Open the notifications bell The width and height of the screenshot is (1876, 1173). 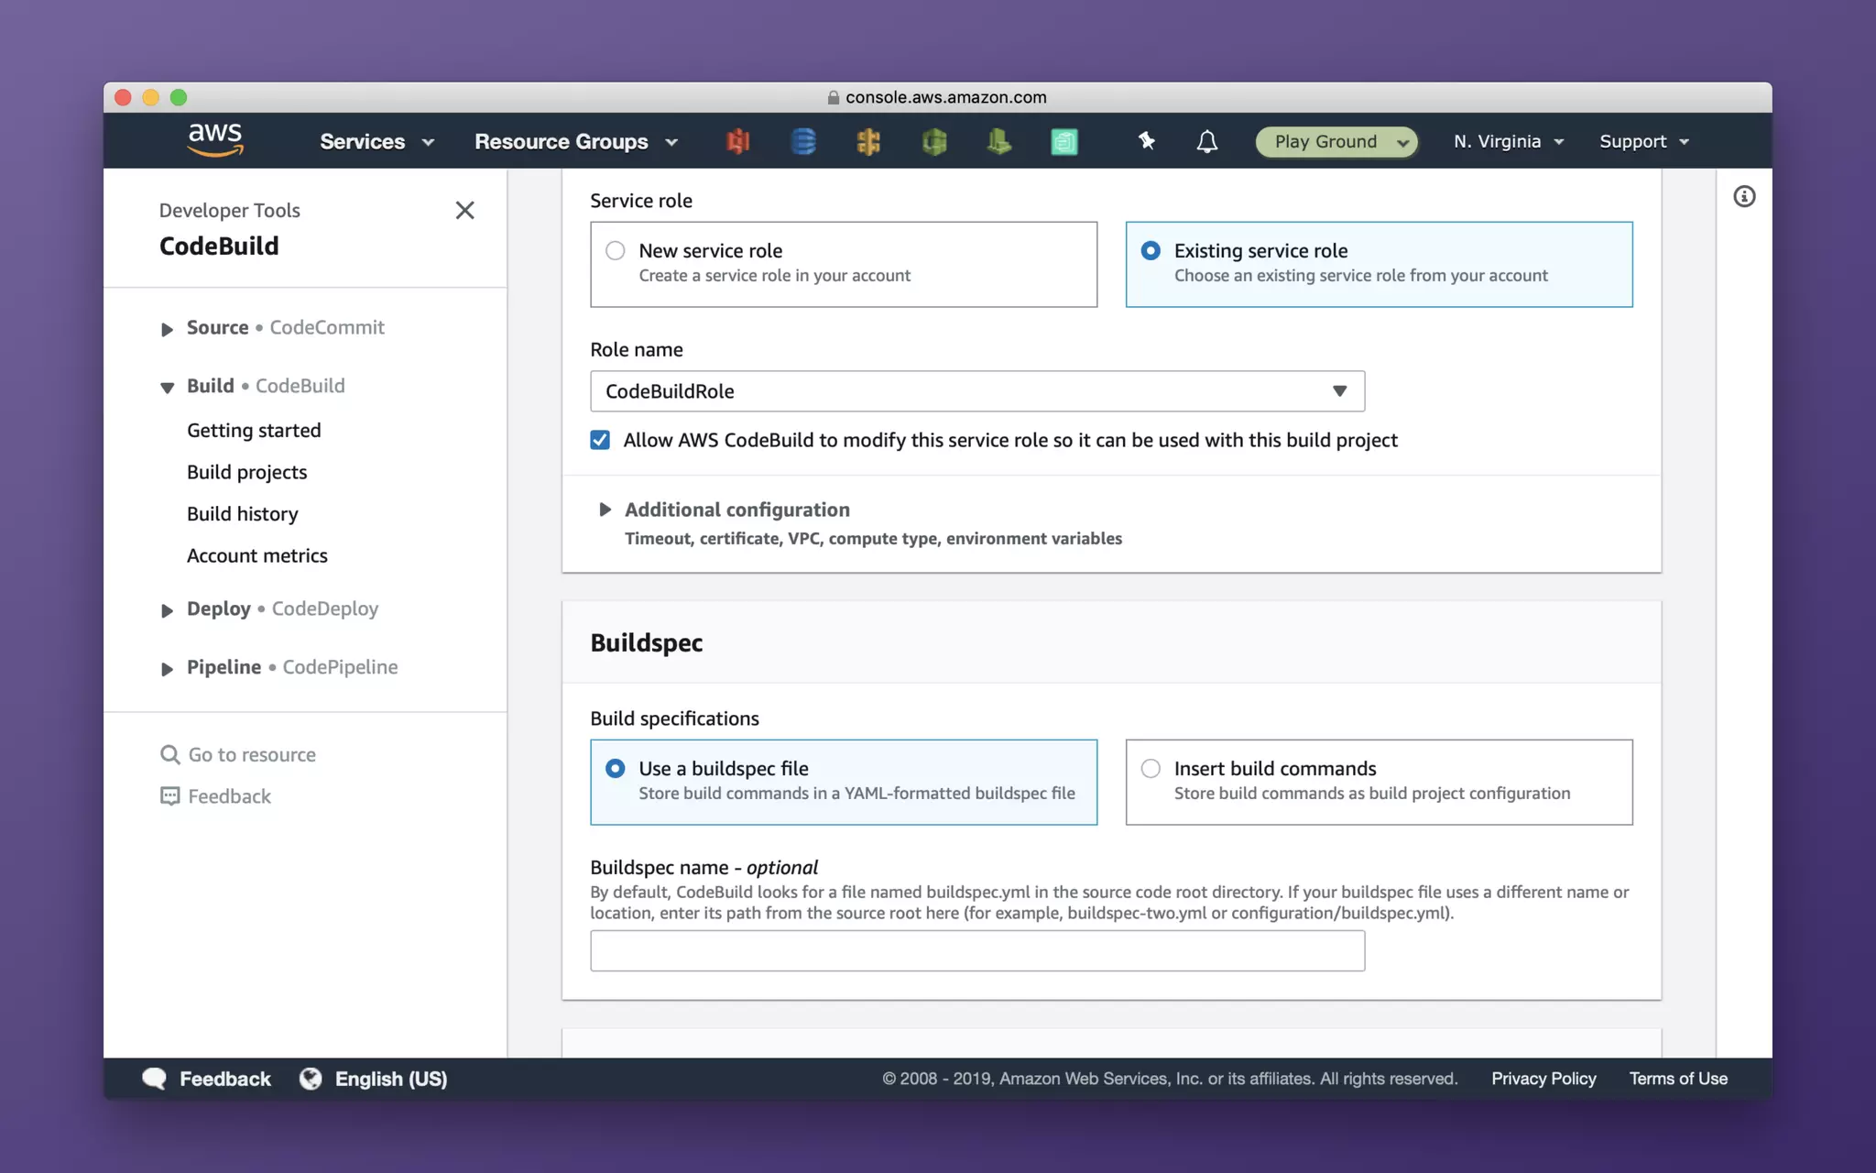pyautogui.click(x=1207, y=141)
